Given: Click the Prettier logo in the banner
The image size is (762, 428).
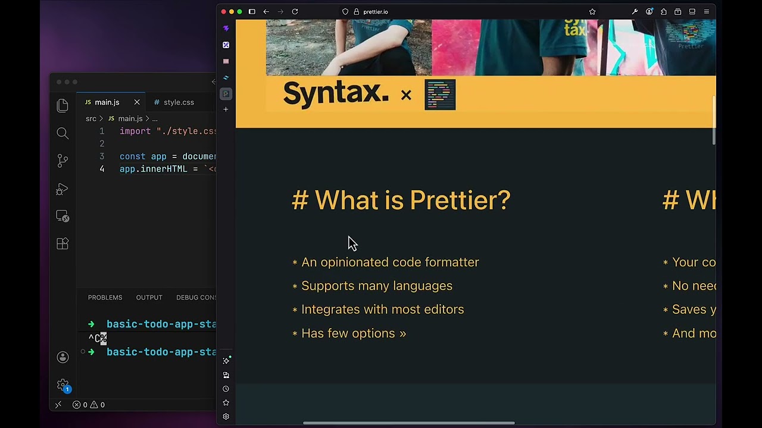Looking at the screenshot, I should point(440,95).
